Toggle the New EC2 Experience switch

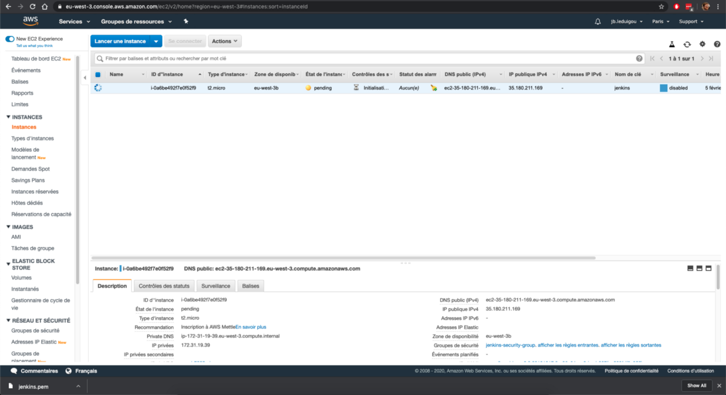pyautogui.click(x=10, y=39)
